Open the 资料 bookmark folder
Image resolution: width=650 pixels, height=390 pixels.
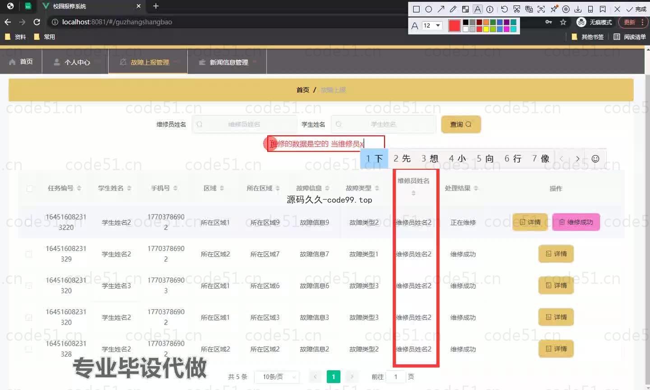(15, 37)
